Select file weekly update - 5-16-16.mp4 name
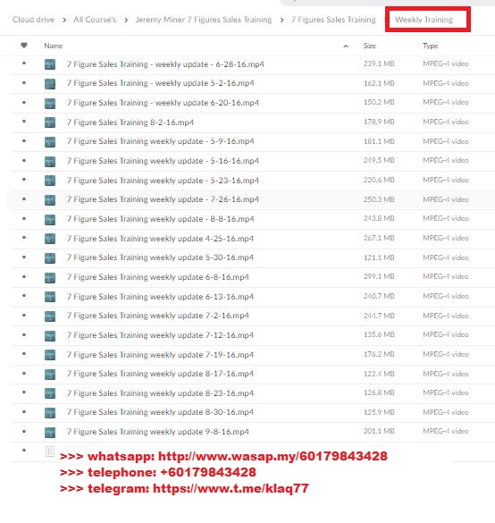 click(x=163, y=161)
